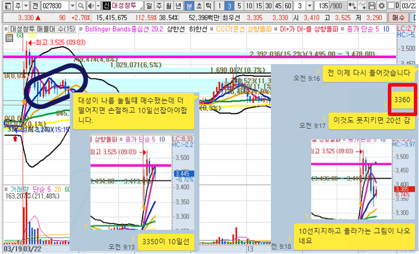Click DI+가 DI-를 상향돌파 indicator label

(x=309, y=28)
